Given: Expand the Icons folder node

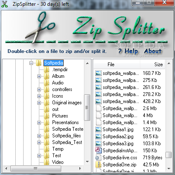Looking at the screenshot, I should (39, 96).
